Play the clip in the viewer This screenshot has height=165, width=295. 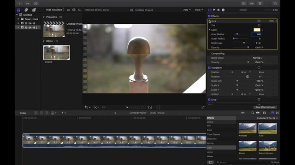pos(127,107)
